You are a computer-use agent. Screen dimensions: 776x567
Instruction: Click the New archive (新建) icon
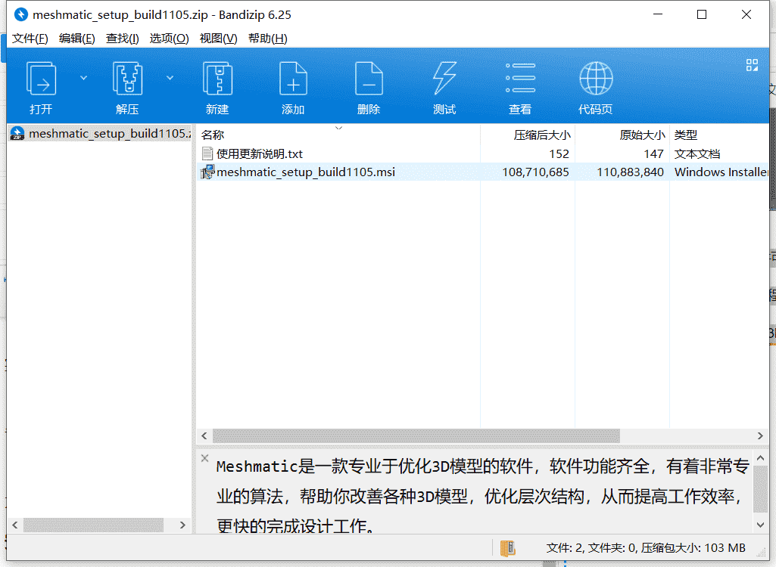pyautogui.click(x=217, y=78)
